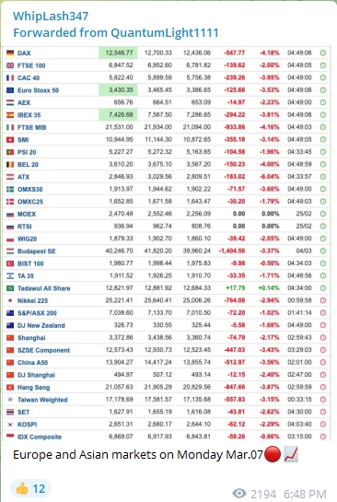Click the highlighted IBEX 35 price cell

point(118,114)
